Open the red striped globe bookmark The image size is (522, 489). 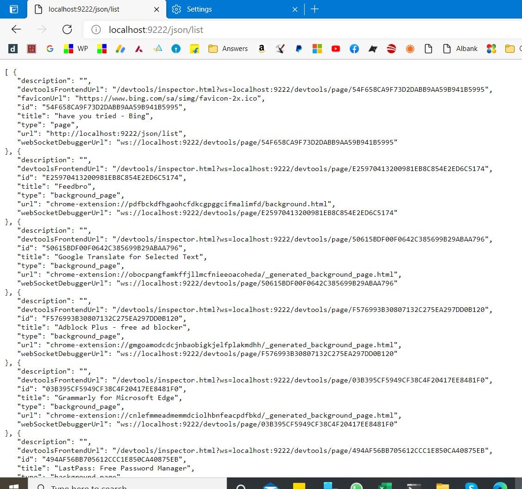click(x=391, y=49)
